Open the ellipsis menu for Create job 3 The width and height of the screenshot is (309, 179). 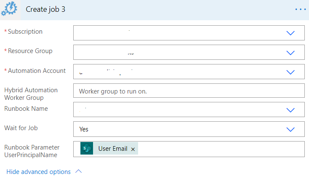click(300, 9)
